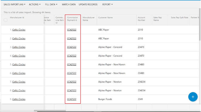This screenshot has height=112, width=201.
Task: Sort by Manufacturer Id column header
Action: click(17, 18)
